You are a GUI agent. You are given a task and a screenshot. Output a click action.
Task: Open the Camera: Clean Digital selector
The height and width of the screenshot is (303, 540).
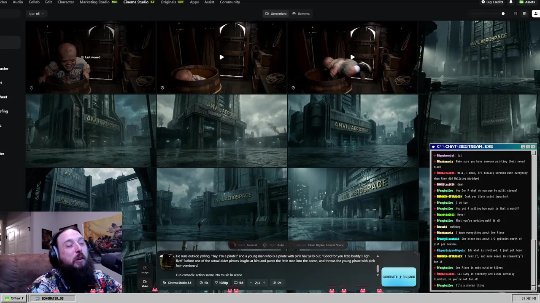320,245
